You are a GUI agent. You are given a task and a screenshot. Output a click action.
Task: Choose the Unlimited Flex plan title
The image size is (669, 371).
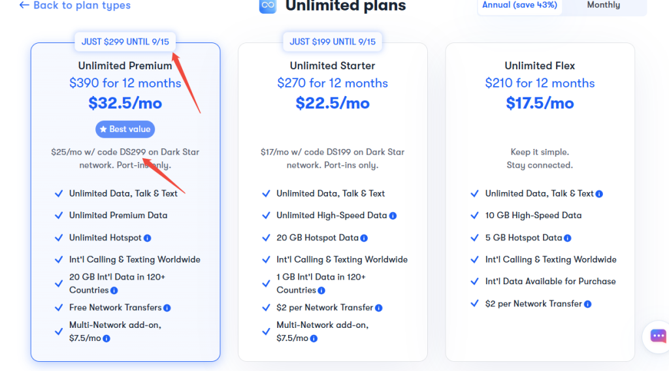click(540, 66)
